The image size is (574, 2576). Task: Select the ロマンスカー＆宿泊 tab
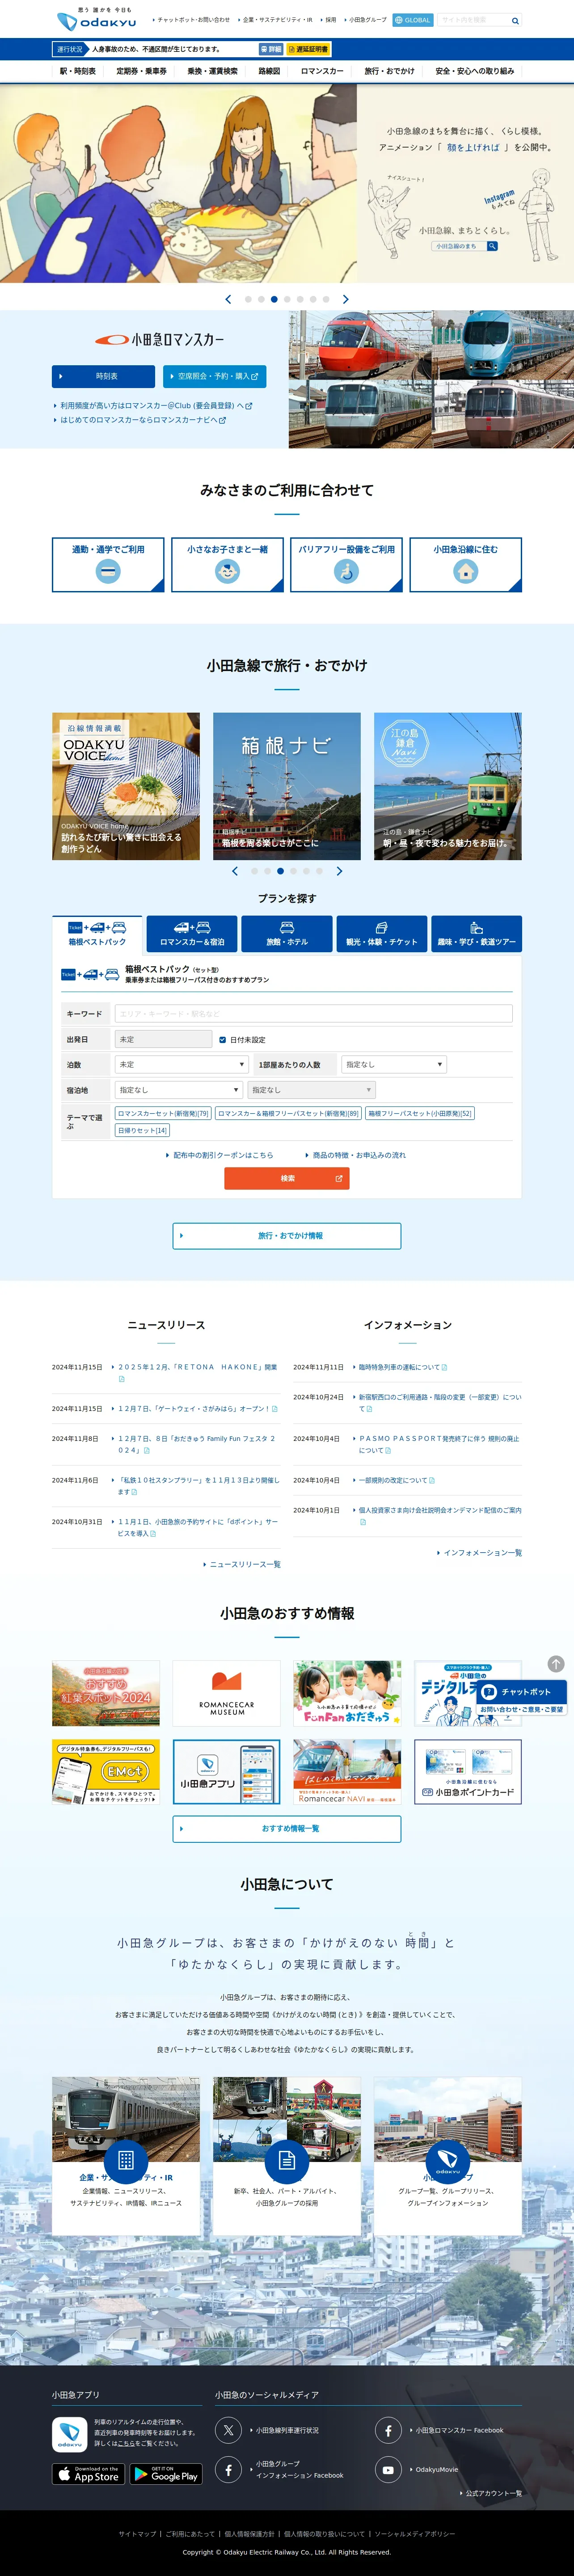(x=192, y=934)
